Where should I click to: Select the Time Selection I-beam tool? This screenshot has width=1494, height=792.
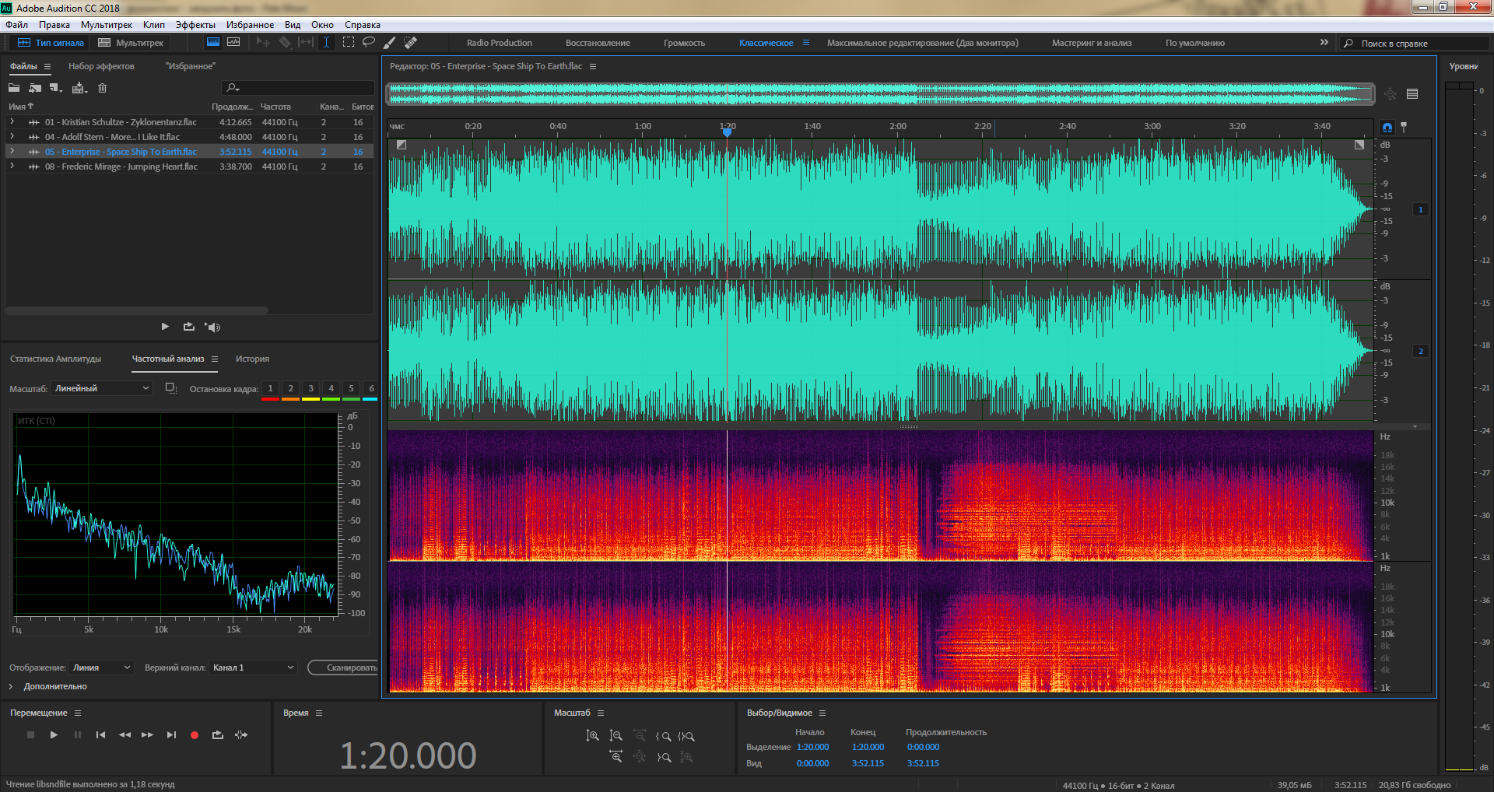click(x=327, y=43)
